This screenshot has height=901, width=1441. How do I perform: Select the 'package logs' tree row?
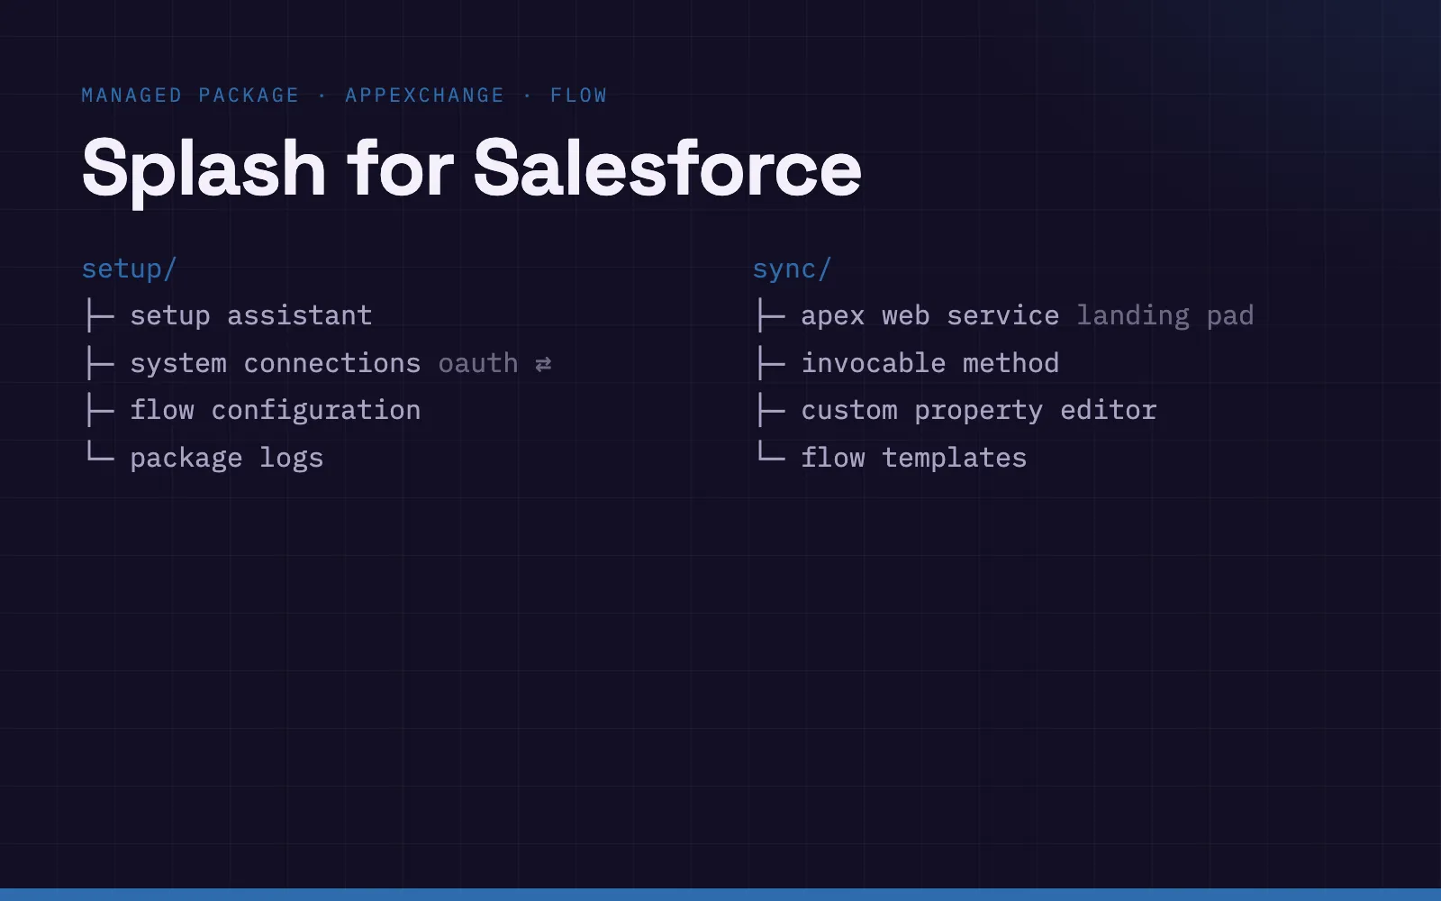(x=204, y=458)
